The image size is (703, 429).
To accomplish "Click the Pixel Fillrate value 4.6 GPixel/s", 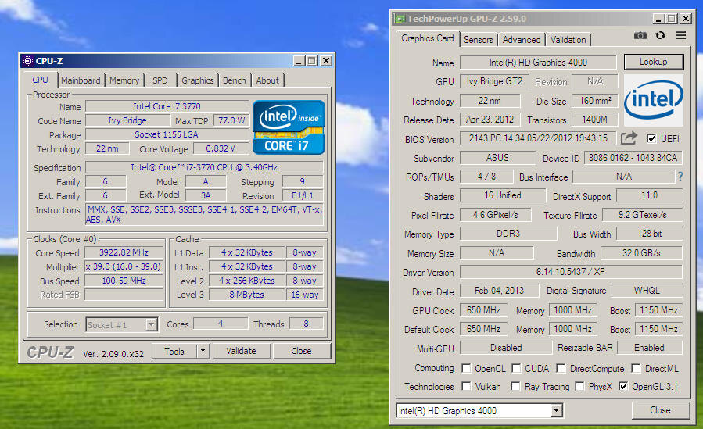I will click(x=496, y=215).
